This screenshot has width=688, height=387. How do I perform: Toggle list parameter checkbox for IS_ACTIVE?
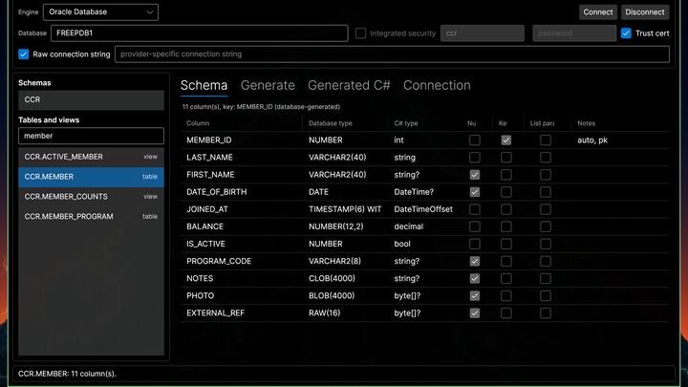546,244
